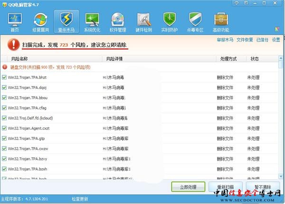Uncheck the Win32.Trojan.TPA.bbou checkbox
The height and width of the screenshot is (204, 285).
[4, 98]
